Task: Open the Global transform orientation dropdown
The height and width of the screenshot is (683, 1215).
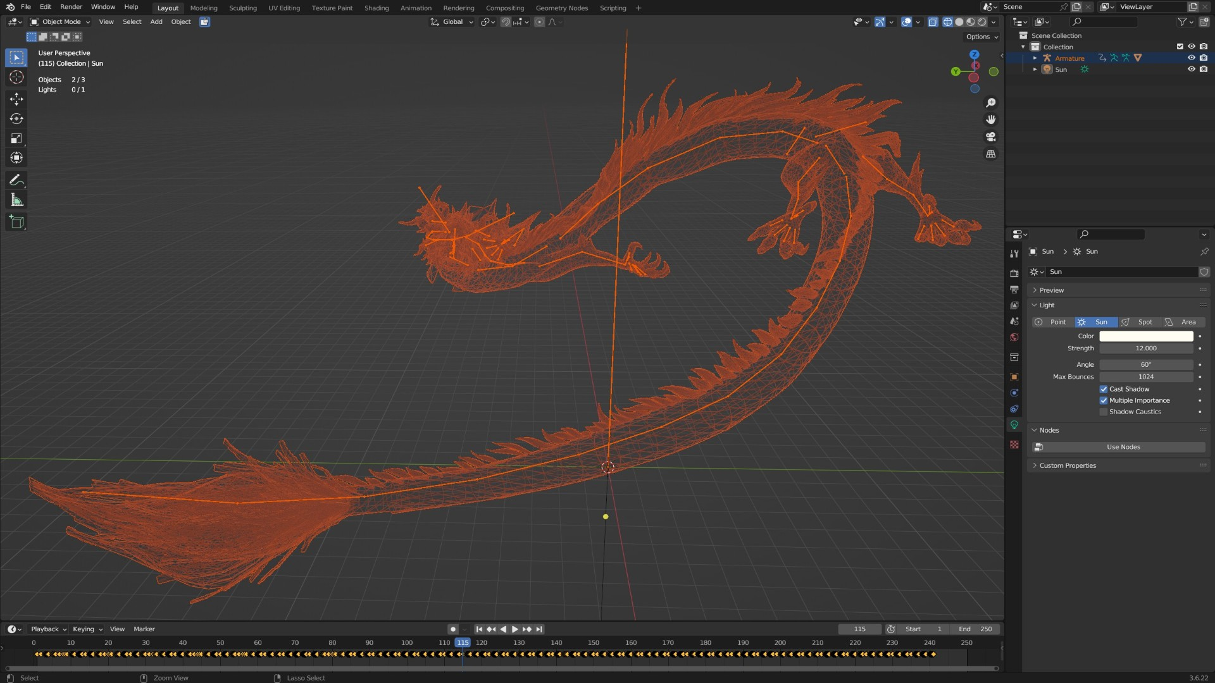Action: (452, 22)
